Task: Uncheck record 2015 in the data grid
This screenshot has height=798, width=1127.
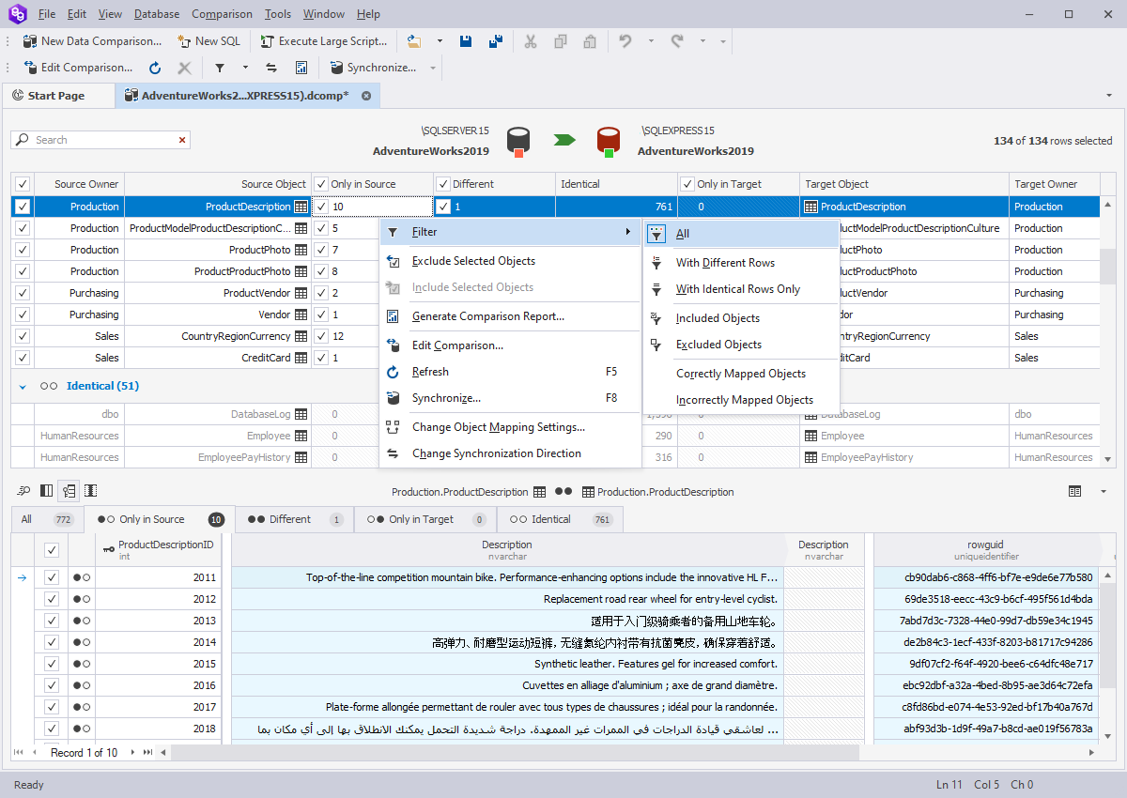Action: pyautogui.click(x=52, y=664)
